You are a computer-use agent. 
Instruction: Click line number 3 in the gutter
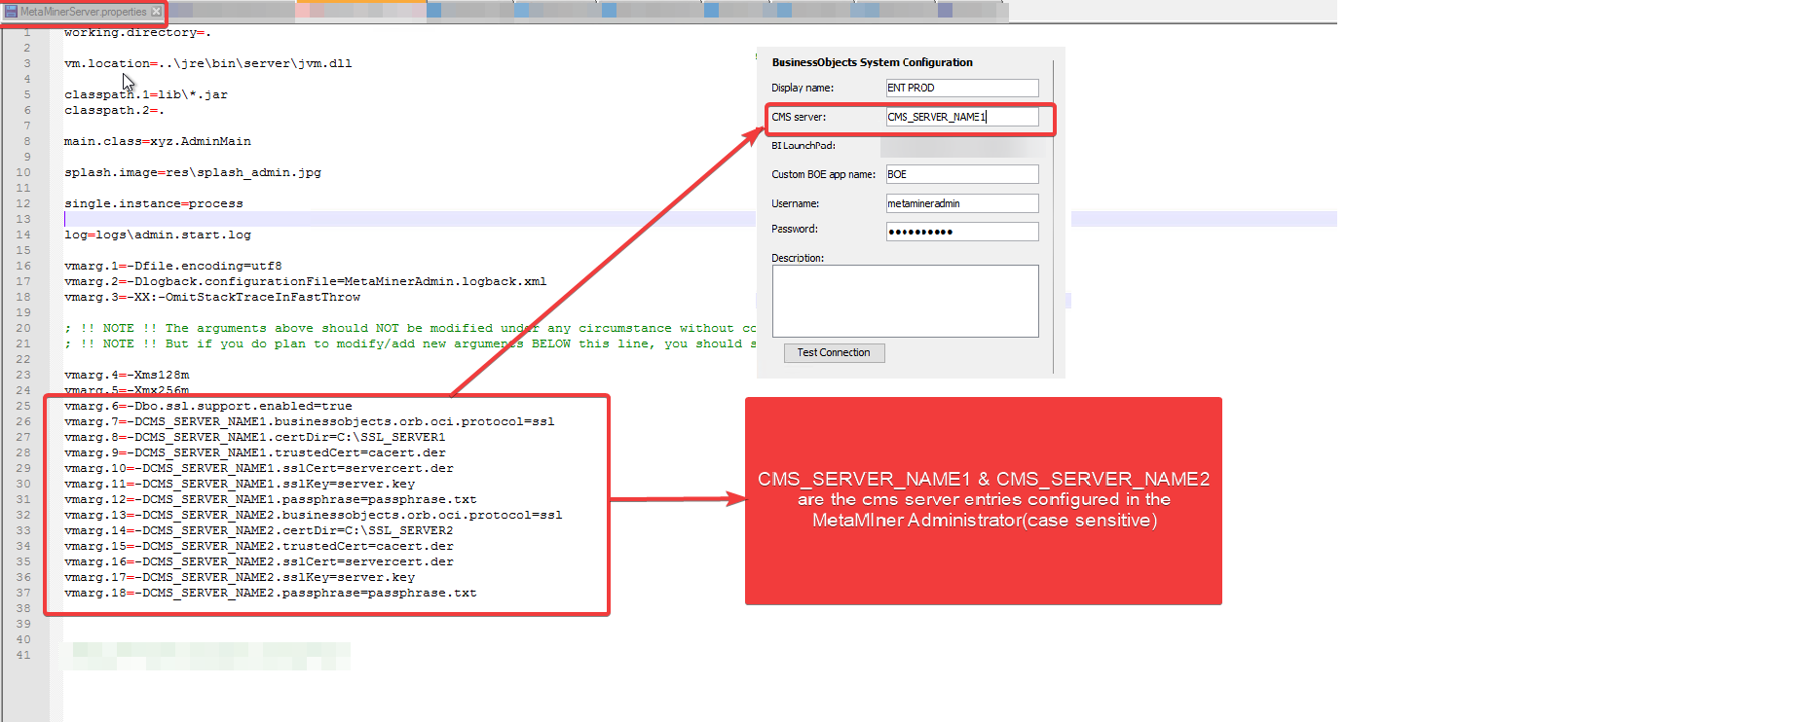pyautogui.click(x=27, y=64)
